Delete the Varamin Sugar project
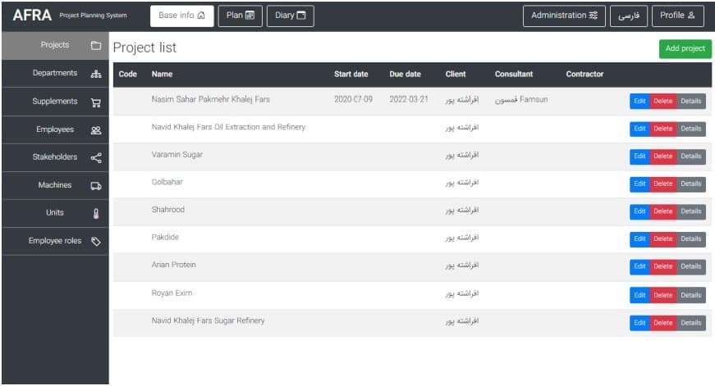This screenshot has height=386, width=715. [x=662, y=156]
